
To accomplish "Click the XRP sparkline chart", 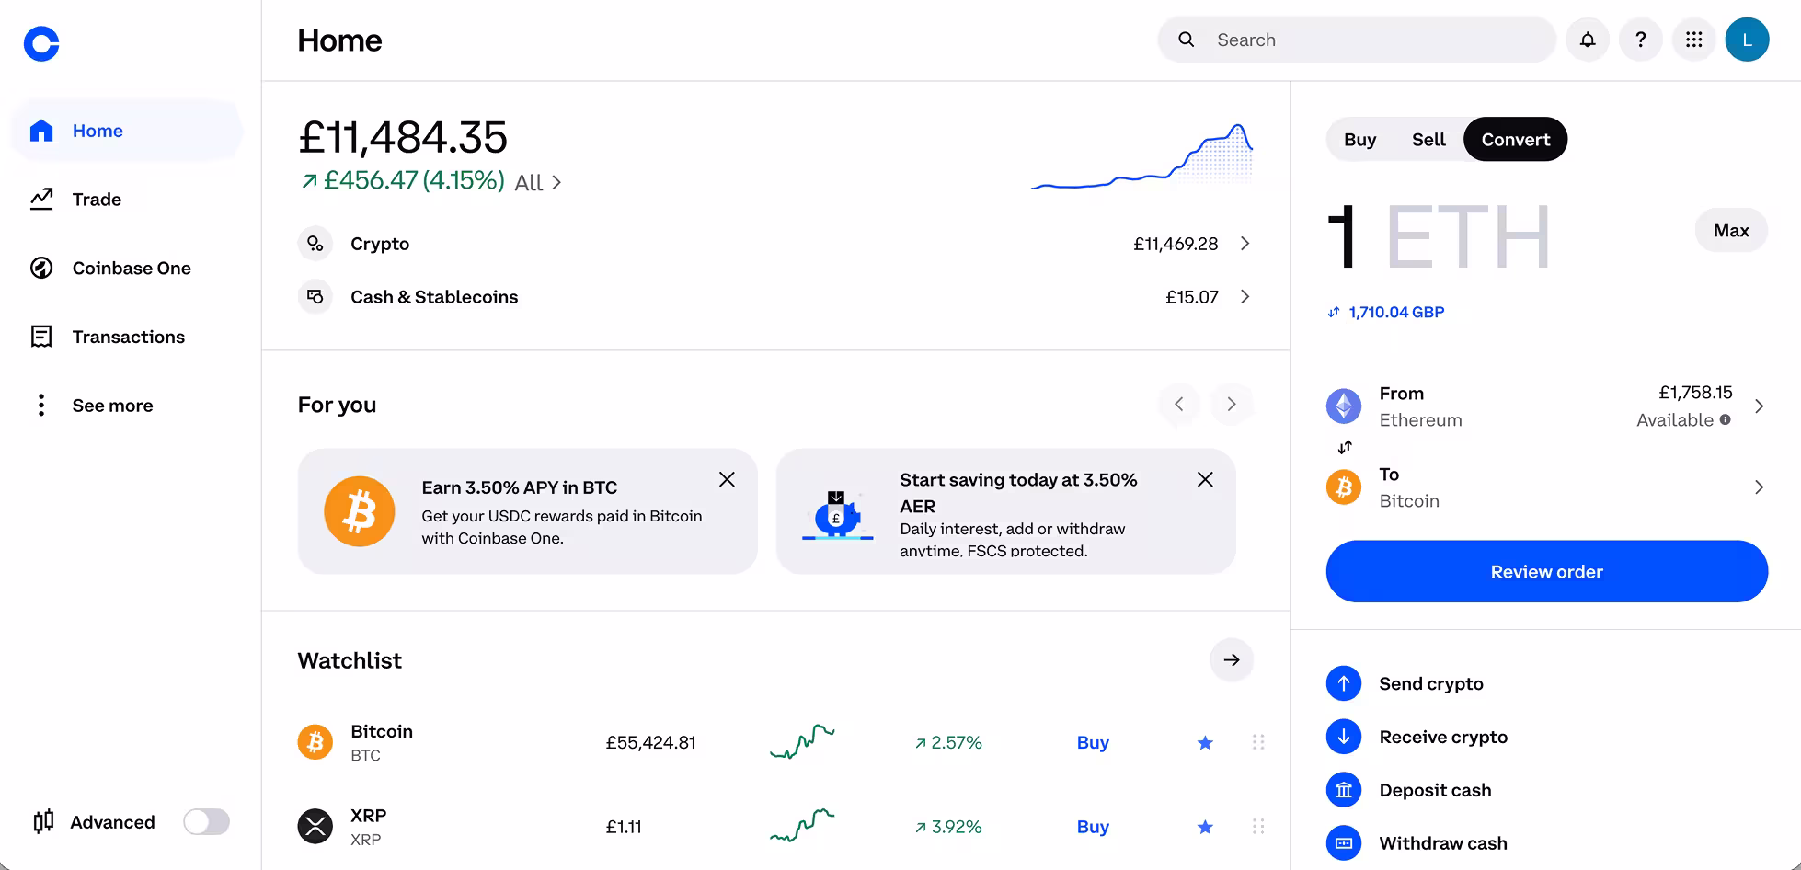I will pos(802,825).
